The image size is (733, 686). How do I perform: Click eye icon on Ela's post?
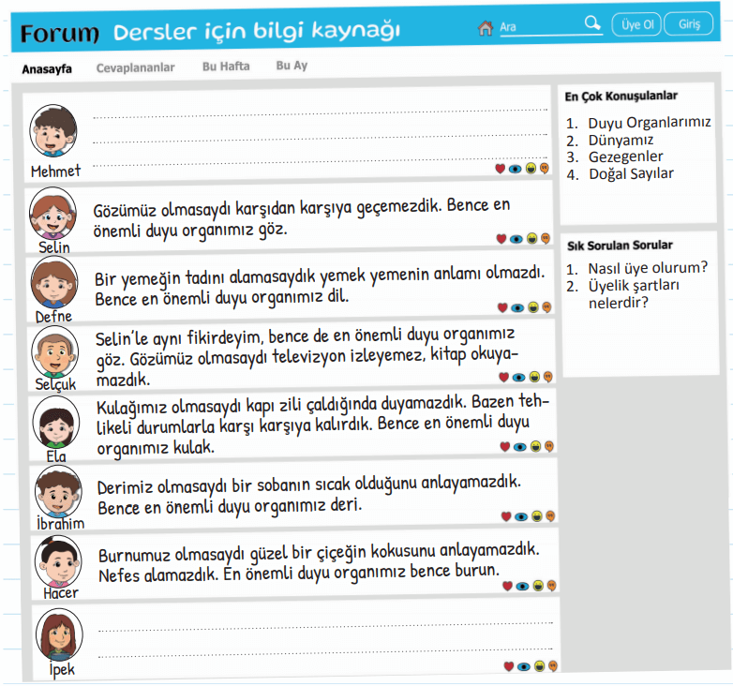tap(520, 447)
